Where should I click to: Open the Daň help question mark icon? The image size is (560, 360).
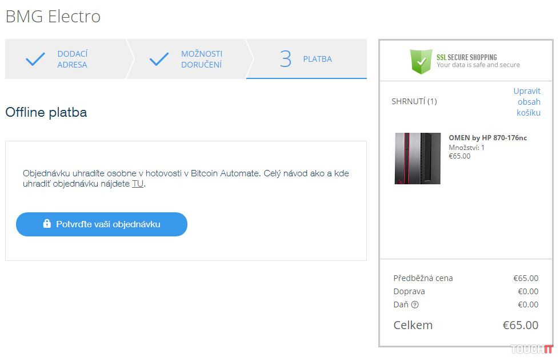coord(415,304)
